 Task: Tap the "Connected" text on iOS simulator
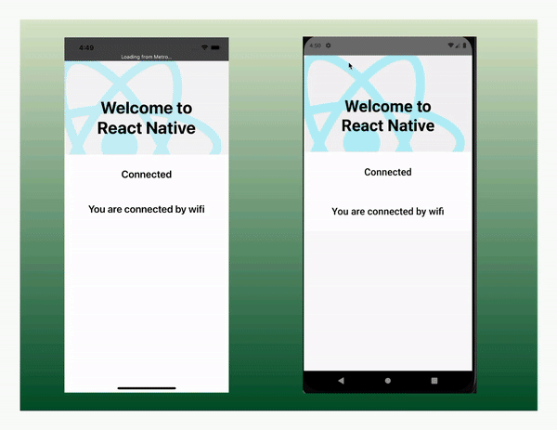147,175
